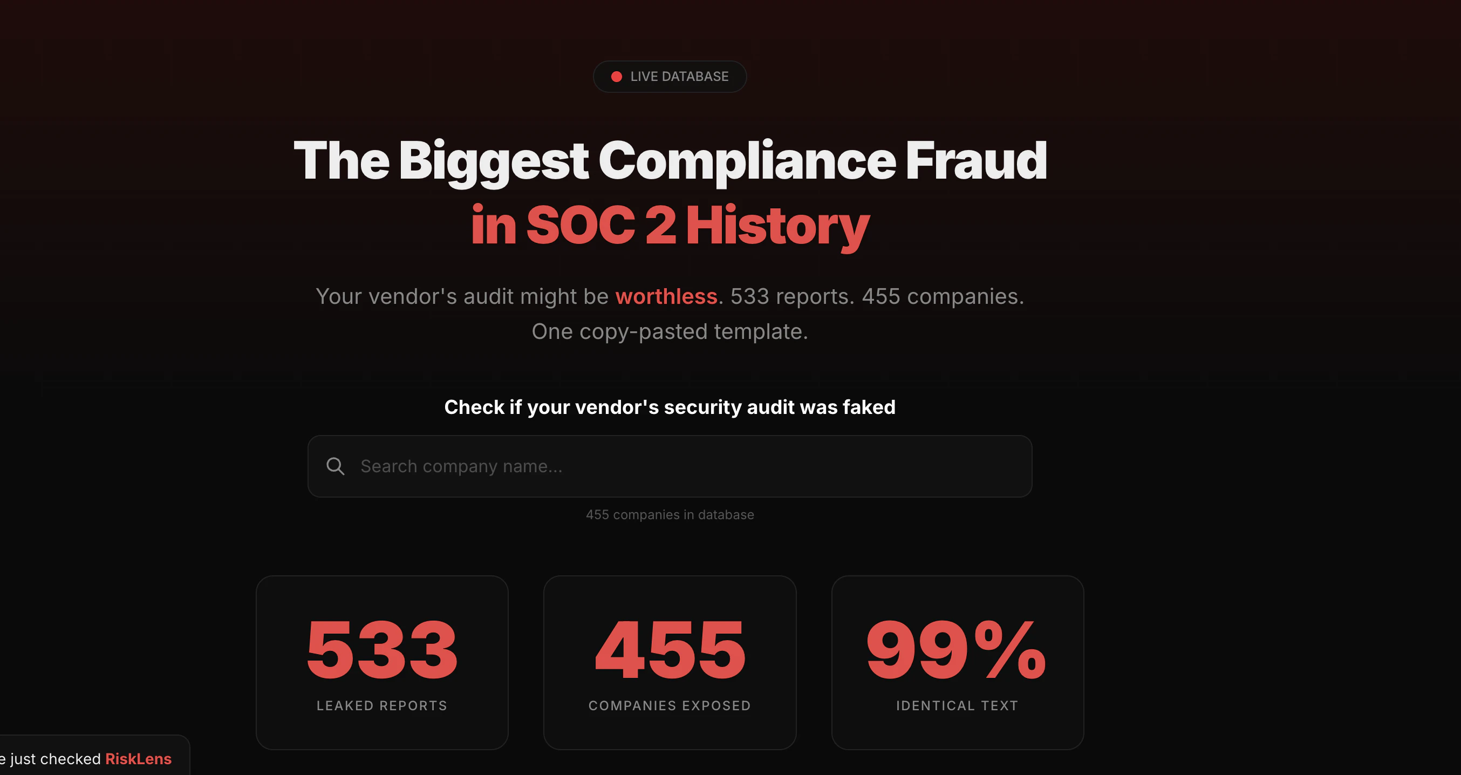Click the main headline The Biggest Compliance Fraud
Screen dimensions: 1461x775
pos(669,162)
